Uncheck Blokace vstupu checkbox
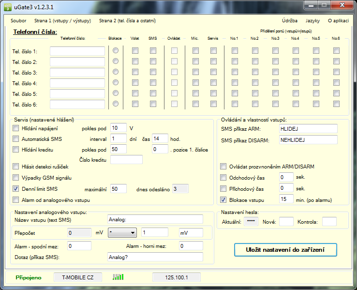357x290 pixels. [223, 200]
